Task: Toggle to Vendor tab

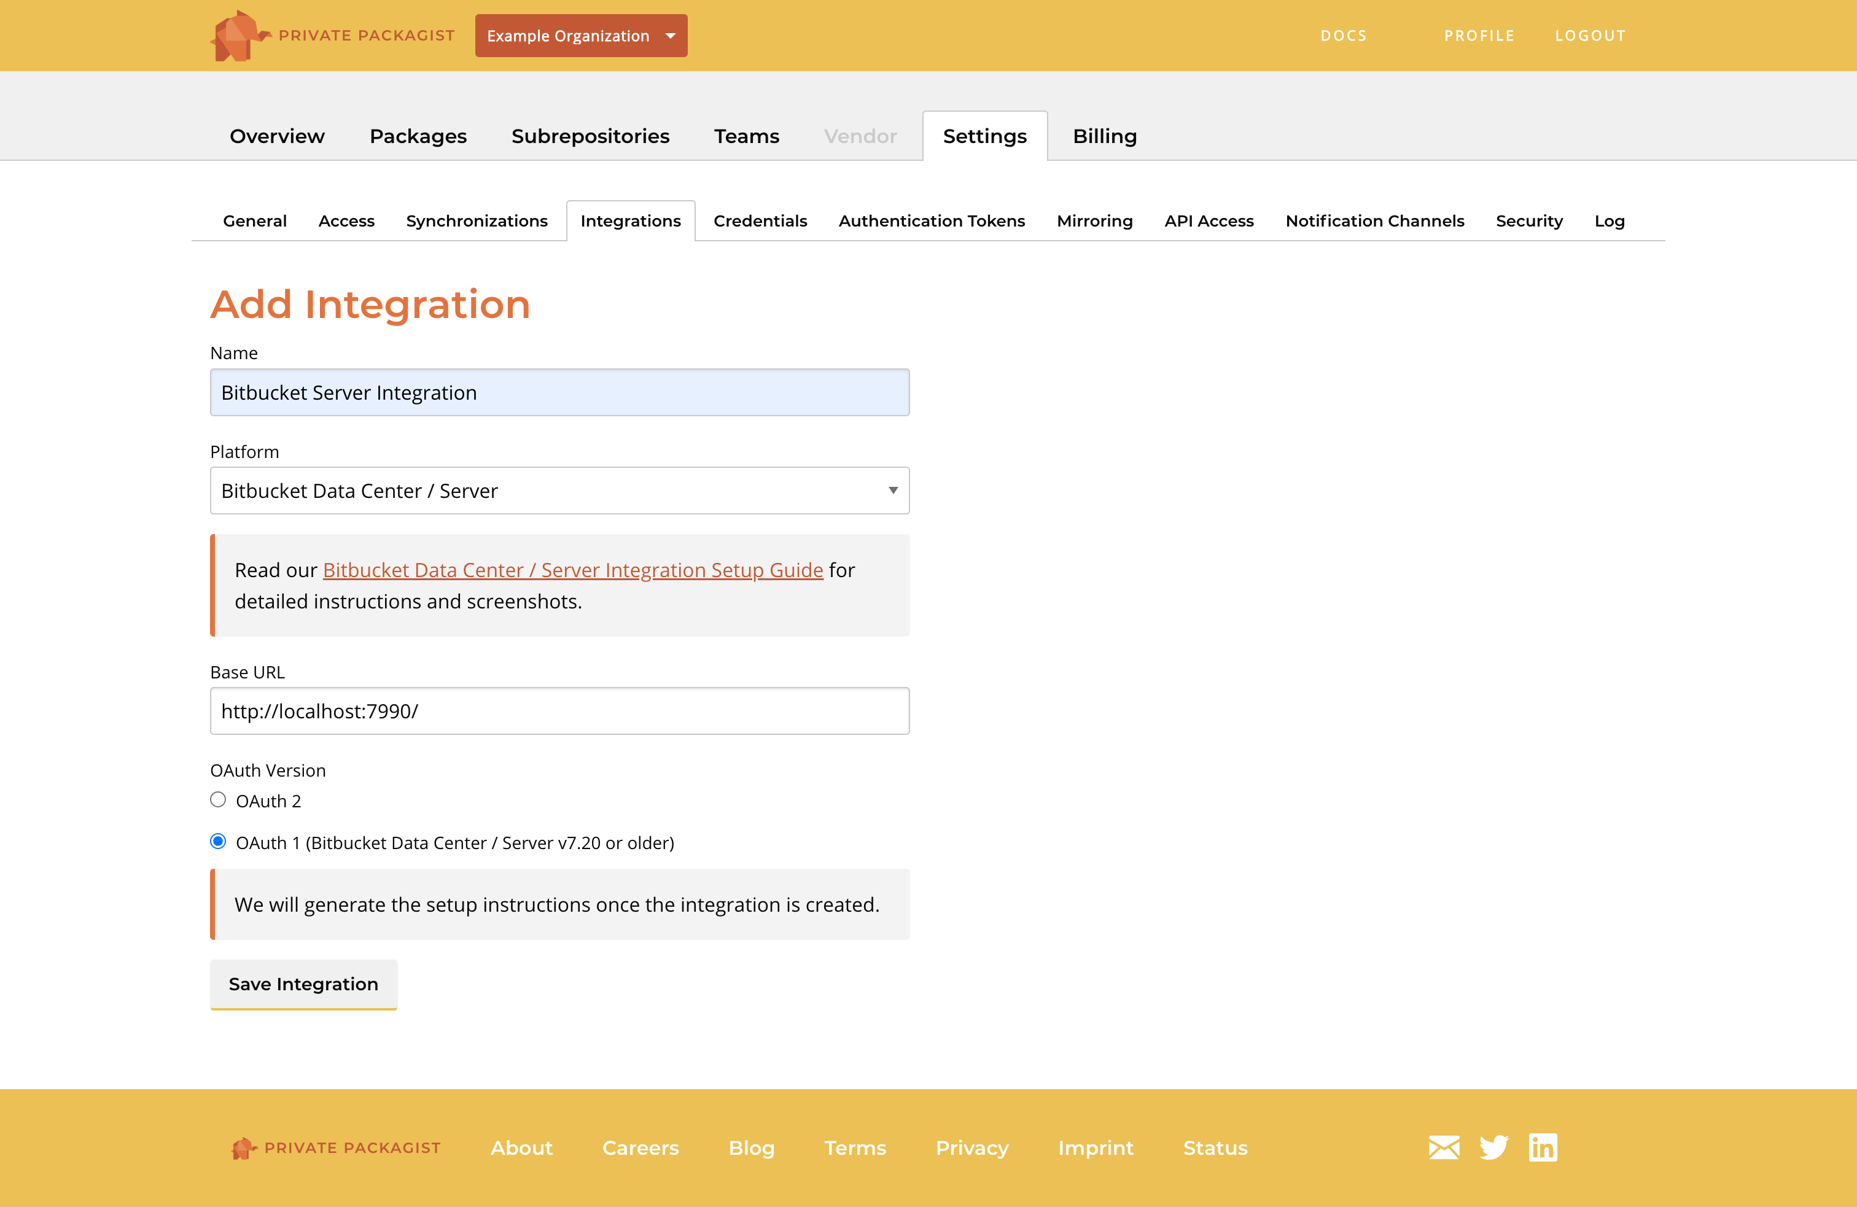Action: pos(861,134)
